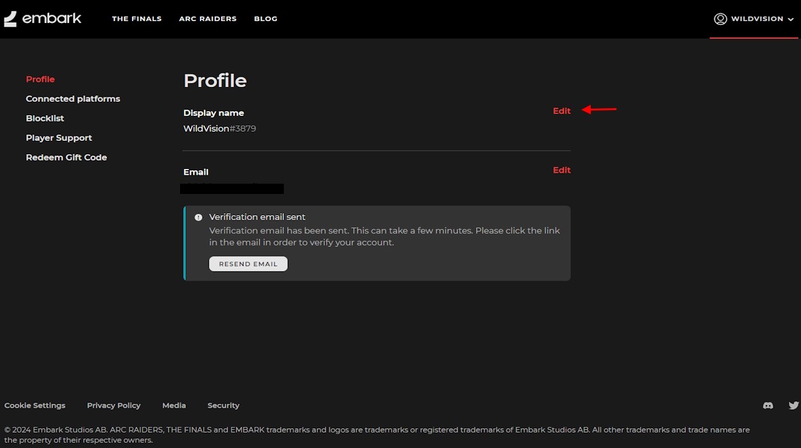The height and width of the screenshot is (448, 801).
Task: Open Security link in footer
Action: point(223,405)
